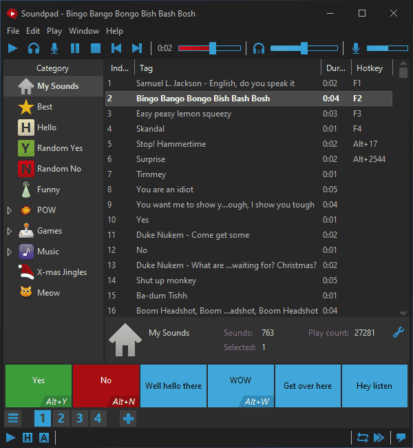Stop playback with the square button
The width and height of the screenshot is (413, 448).
click(x=96, y=48)
